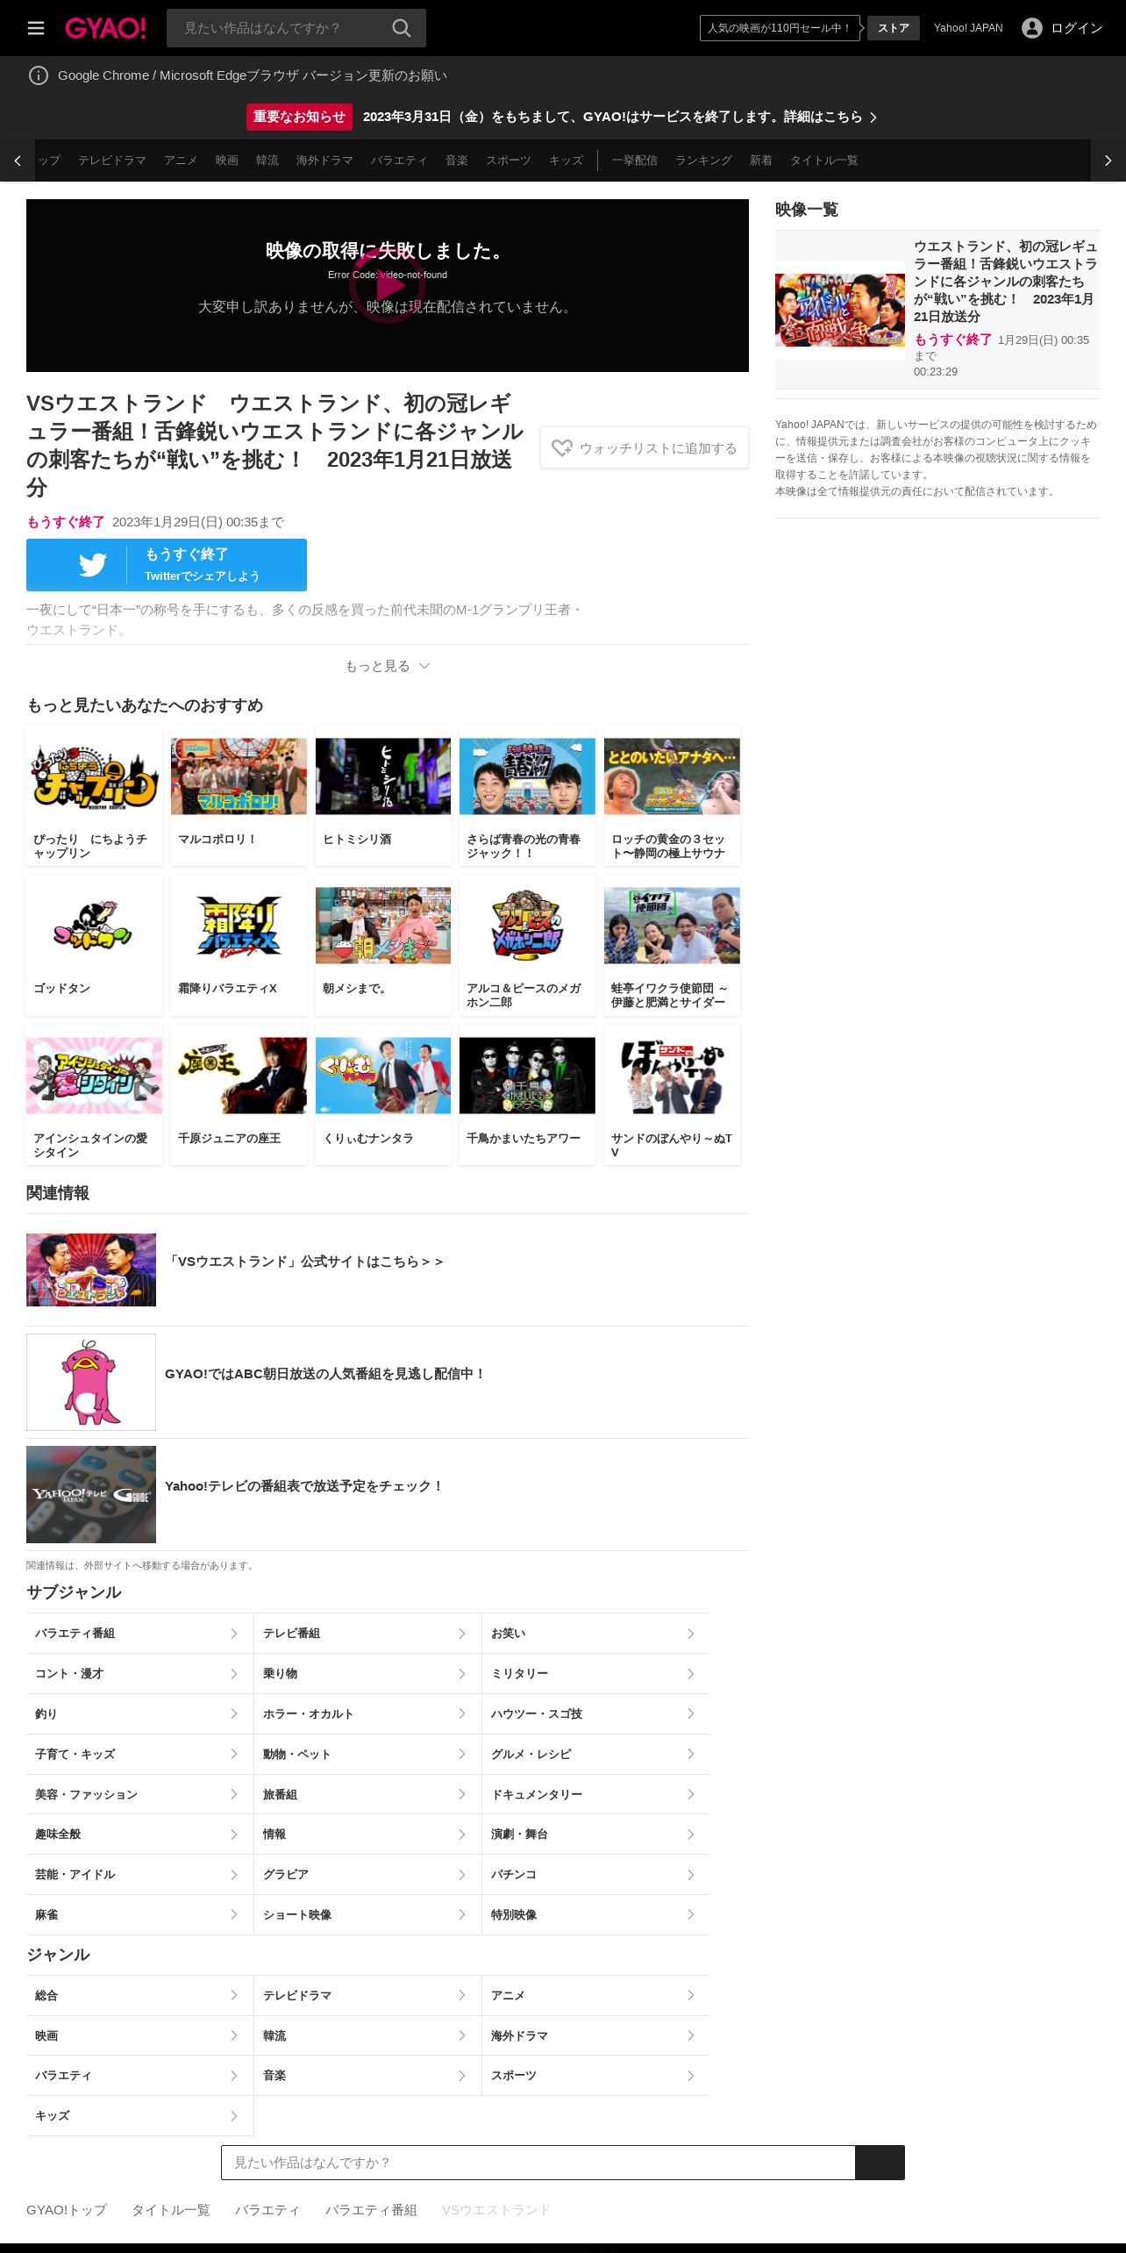Open the hamburger menu icon
This screenshot has height=2253, width=1126.
pyautogui.click(x=36, y=28)
